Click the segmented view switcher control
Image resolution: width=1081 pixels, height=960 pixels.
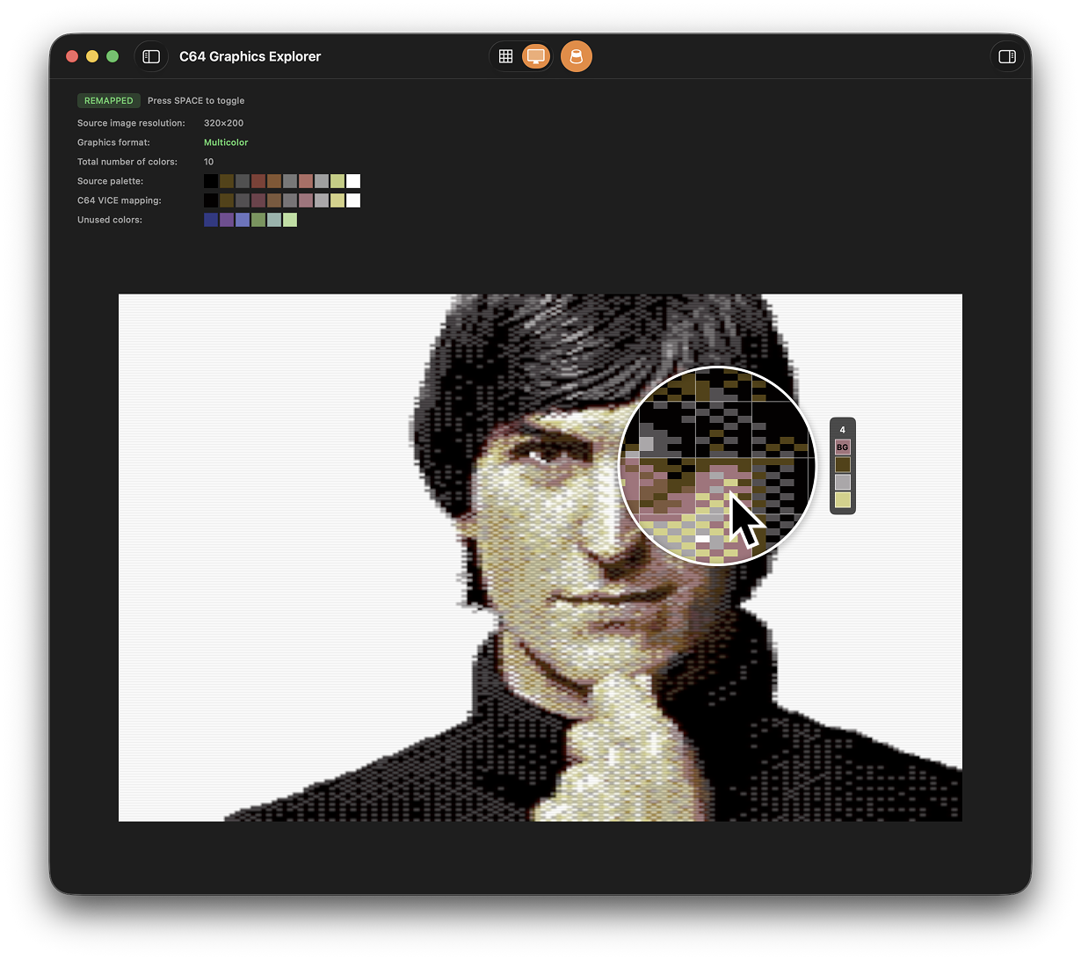click(521, 55)
